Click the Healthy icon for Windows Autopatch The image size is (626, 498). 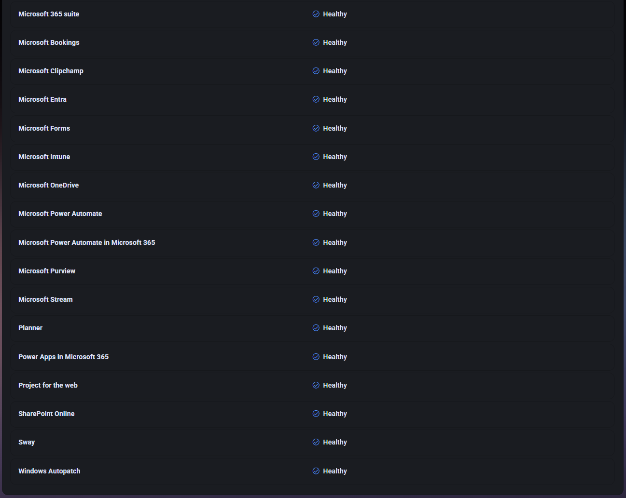pos(316,471)
